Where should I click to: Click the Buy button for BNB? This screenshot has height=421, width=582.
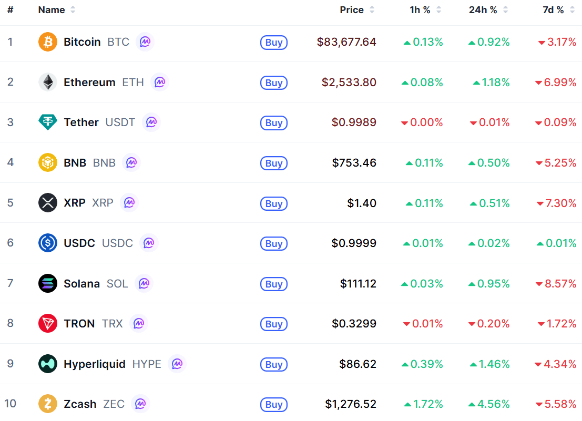tap(274, 163)
